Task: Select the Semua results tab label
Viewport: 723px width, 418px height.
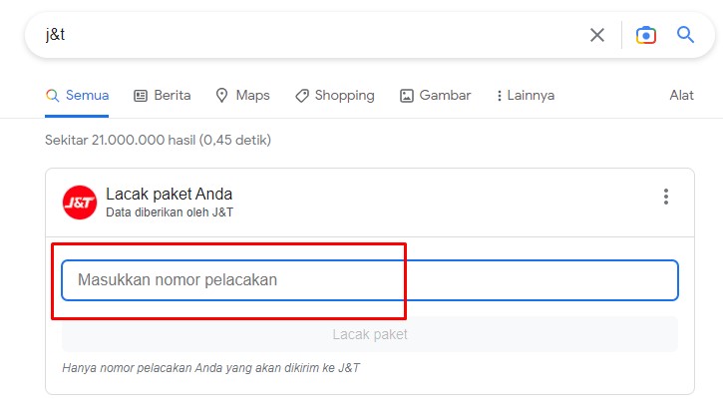Action: 87,95
